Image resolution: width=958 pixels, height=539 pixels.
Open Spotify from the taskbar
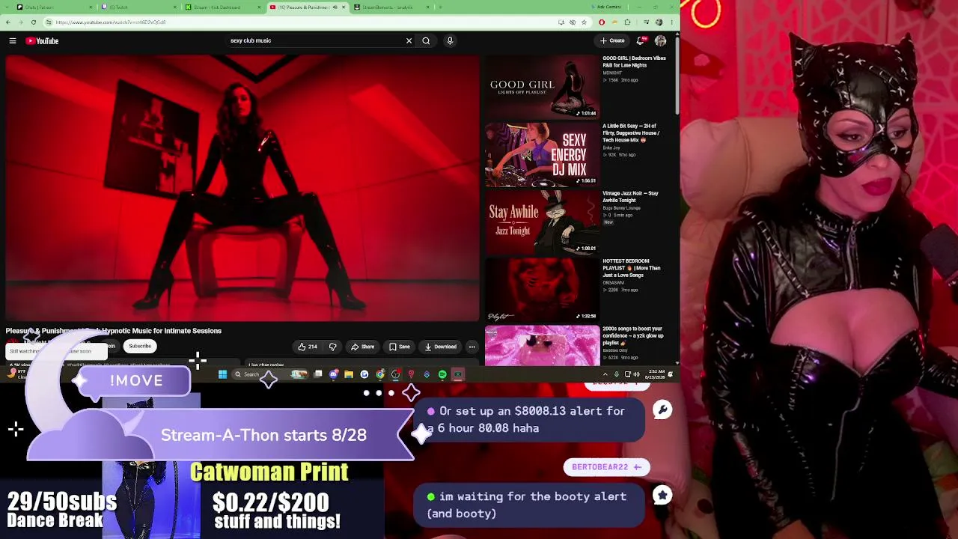point(442,374)
